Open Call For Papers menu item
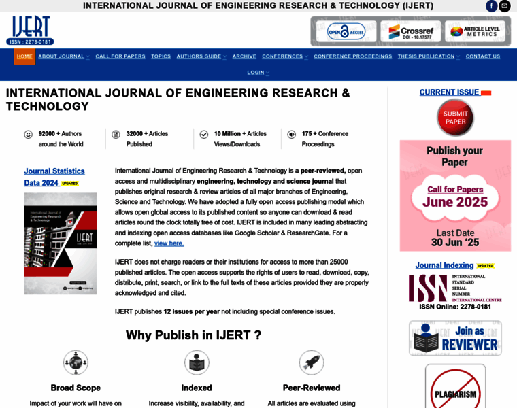Viewport: 517px width, 408px height. point(120,56)
